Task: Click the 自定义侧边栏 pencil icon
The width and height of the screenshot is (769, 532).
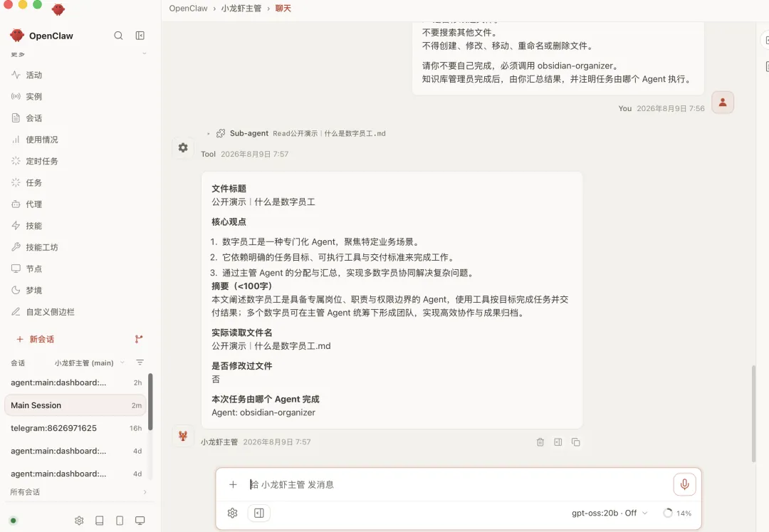Action: click(16, 312)
